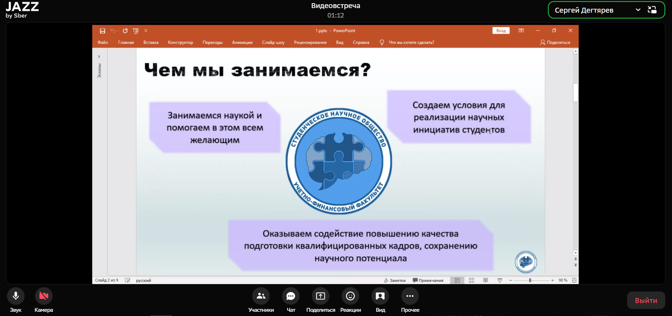
Task: Click the undo arrow in PowerPoint toolbar
Action: [113, 31]
